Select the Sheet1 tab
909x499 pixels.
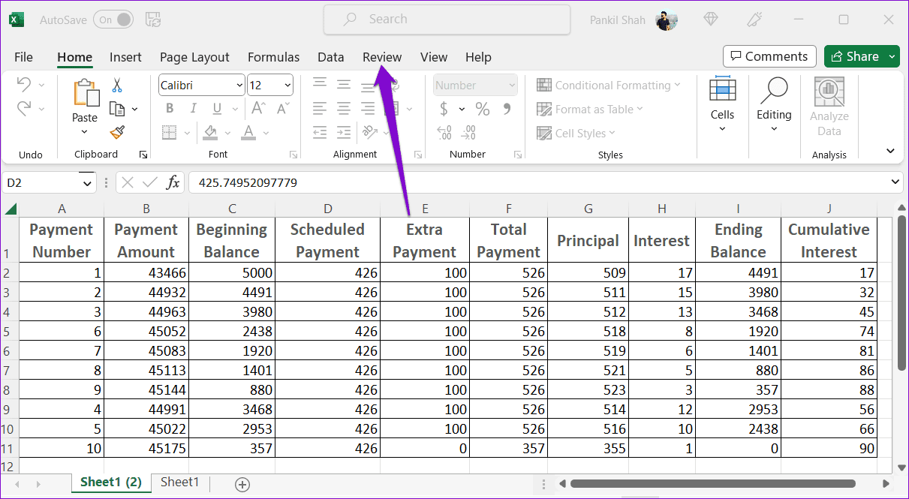pos(180,482)
